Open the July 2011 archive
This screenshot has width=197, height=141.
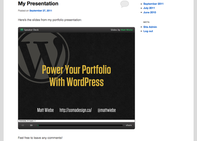click(x=149, y=8)
